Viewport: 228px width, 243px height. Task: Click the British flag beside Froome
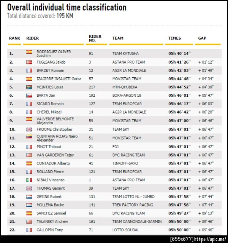pyautogui.click(x=29, y=129)
